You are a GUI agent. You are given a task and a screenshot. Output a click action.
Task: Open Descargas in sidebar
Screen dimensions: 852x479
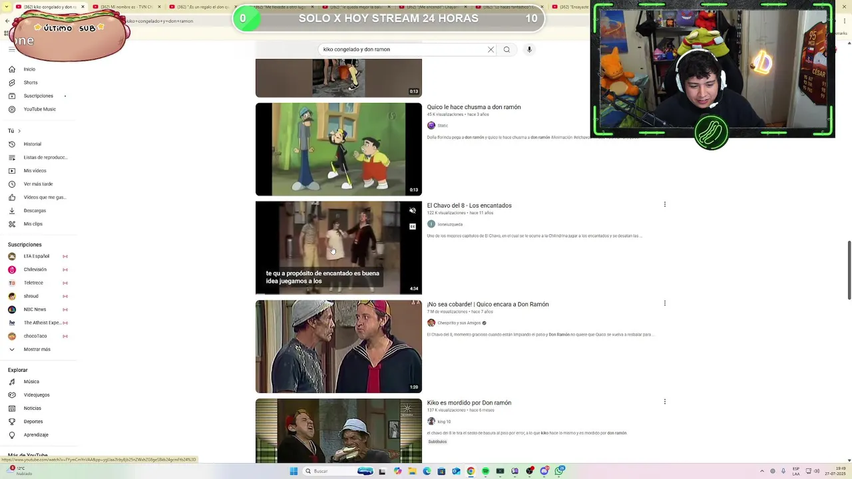(x=35, y=210)
